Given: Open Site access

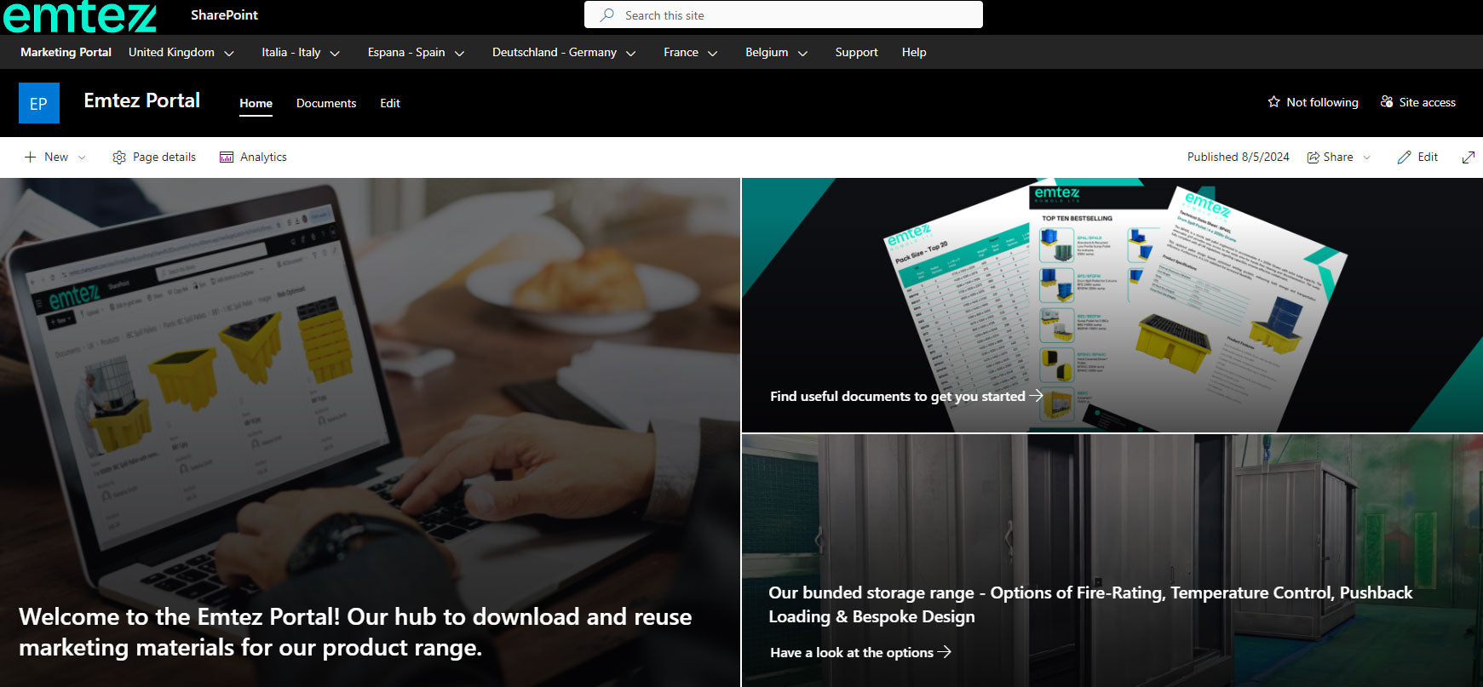Looking at the screenshot, I should click(1417, 102).
